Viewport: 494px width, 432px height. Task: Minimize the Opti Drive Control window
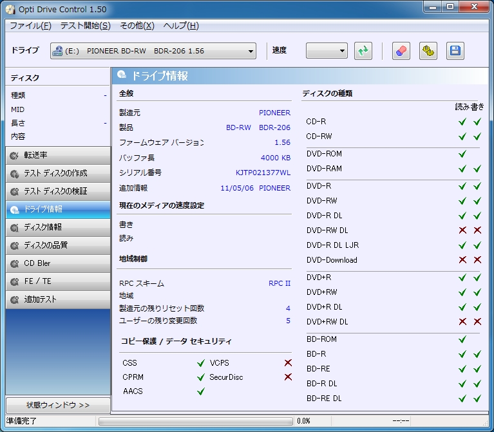pos(433,7)
